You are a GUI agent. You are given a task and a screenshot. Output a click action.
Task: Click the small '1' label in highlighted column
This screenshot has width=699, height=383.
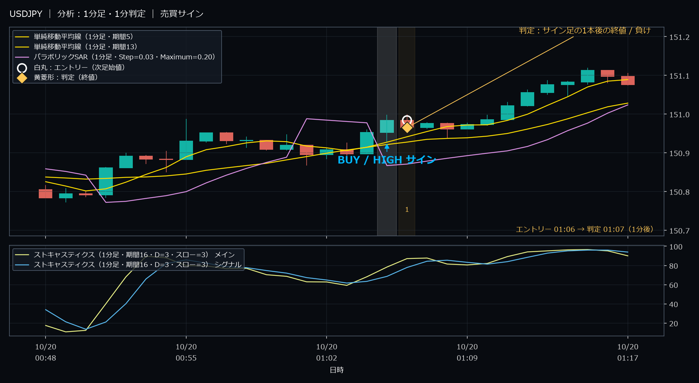point(407,210)
